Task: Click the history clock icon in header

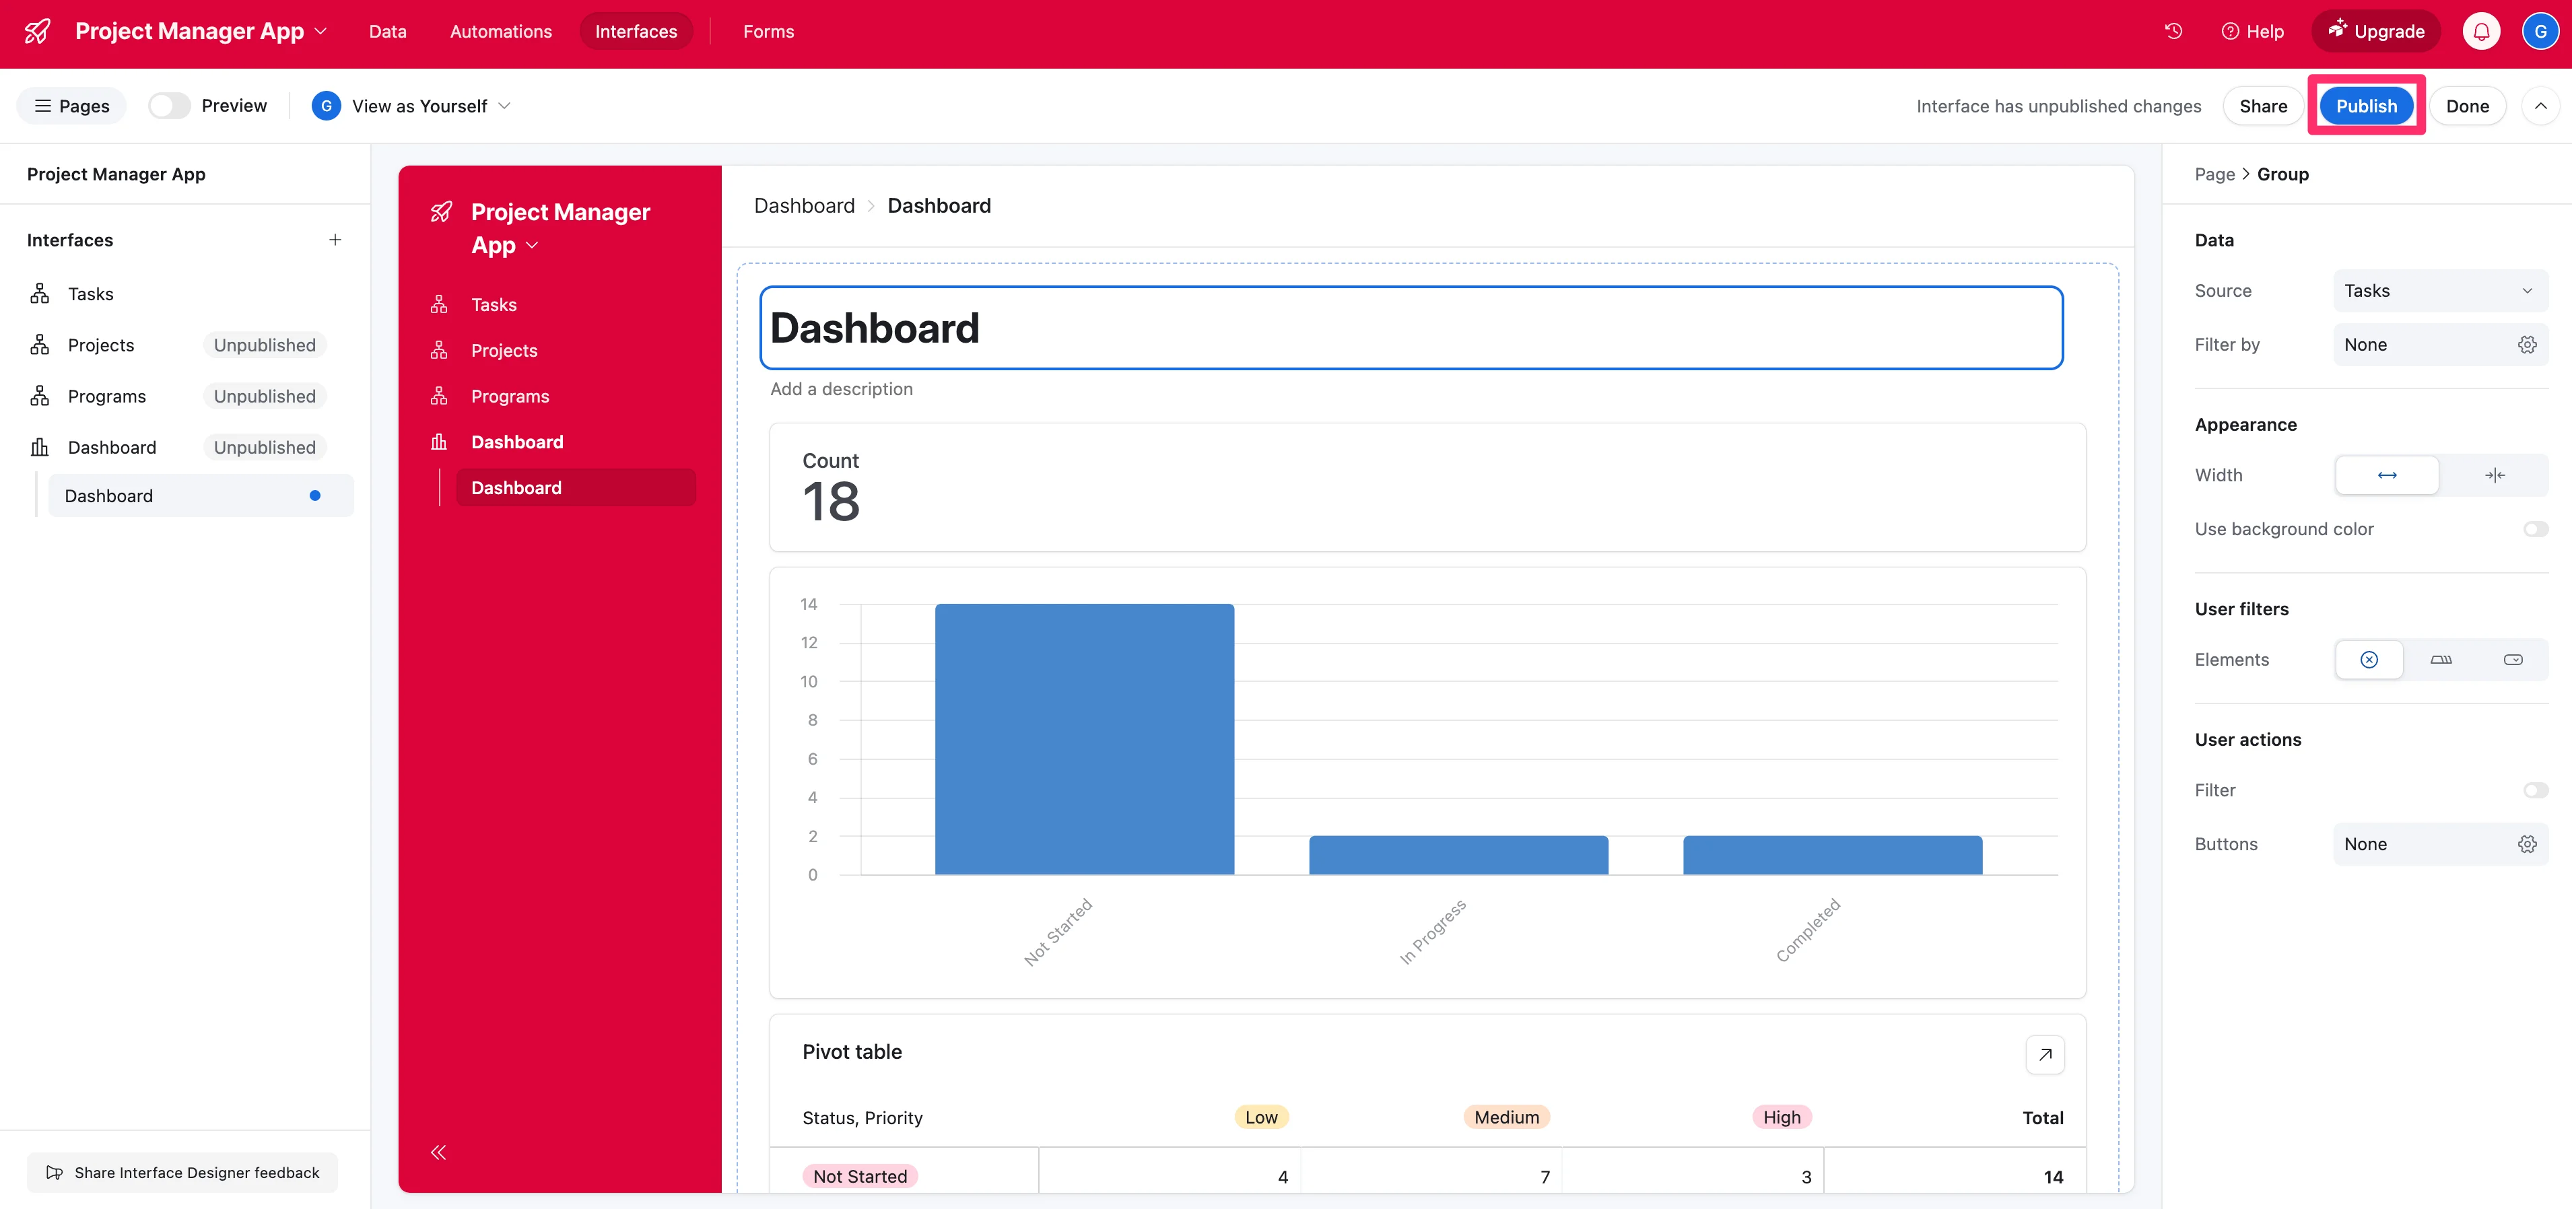Action: coord(2173,31)
